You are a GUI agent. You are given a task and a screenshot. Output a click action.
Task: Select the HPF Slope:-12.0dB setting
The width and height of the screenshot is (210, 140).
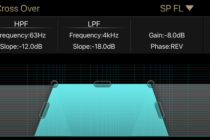click(21, 47)
